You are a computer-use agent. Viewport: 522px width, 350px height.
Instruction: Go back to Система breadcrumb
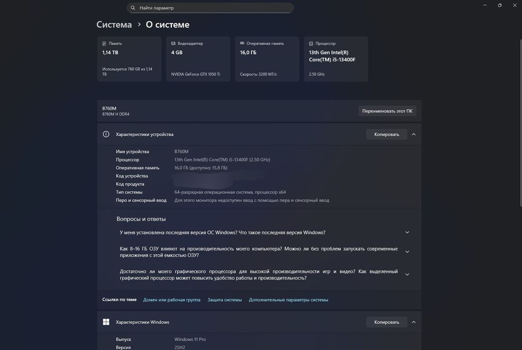tap(114, 24)
